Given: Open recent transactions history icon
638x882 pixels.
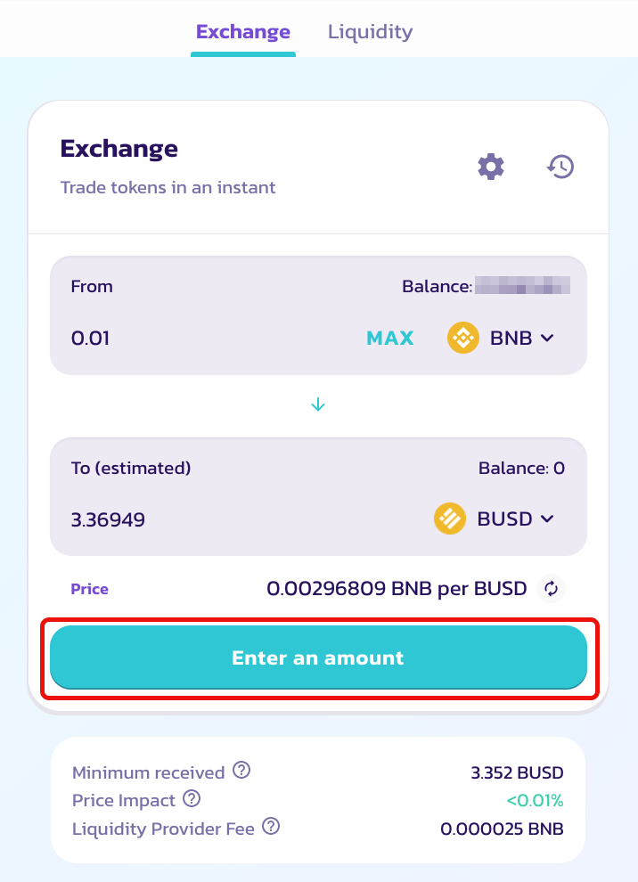Looking at the screenshot, I should (560, 167).
